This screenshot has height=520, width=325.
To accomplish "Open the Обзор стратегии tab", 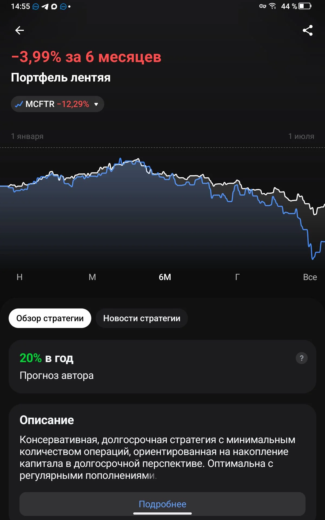I will (50, 318).
